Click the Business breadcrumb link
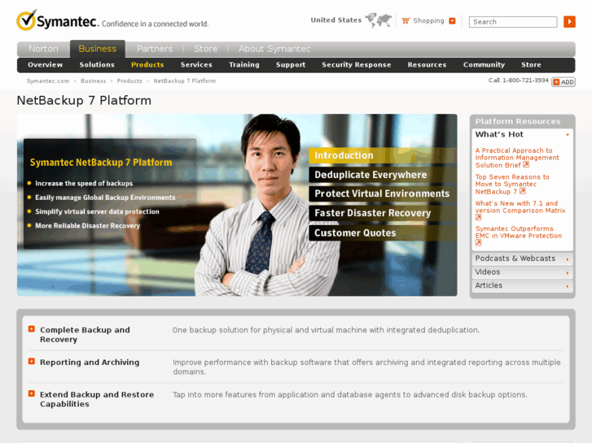This screenshot has width=592, height=443. tap(94, 81)
